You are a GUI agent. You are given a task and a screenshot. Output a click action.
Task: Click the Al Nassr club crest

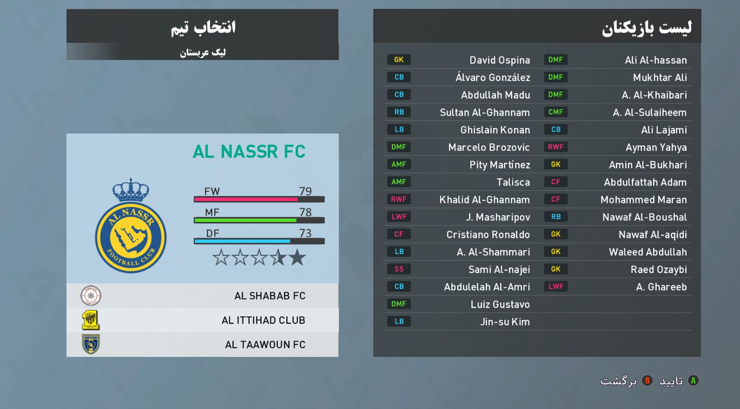pos(131,226)
